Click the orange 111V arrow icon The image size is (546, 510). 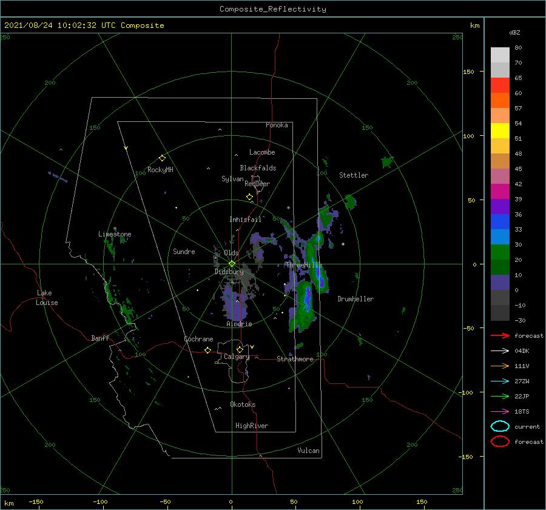pos(500,366)
